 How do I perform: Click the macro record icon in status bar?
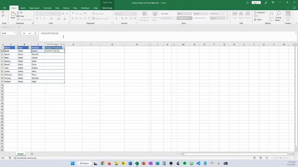pos(10,158)
